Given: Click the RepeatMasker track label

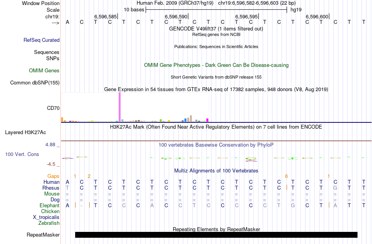Looking at the screenshot, I should pos(43,235).
